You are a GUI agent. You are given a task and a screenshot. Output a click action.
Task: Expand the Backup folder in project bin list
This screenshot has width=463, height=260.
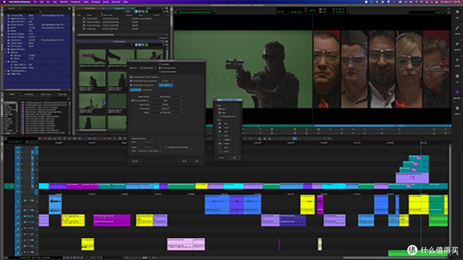pos(5,53)
